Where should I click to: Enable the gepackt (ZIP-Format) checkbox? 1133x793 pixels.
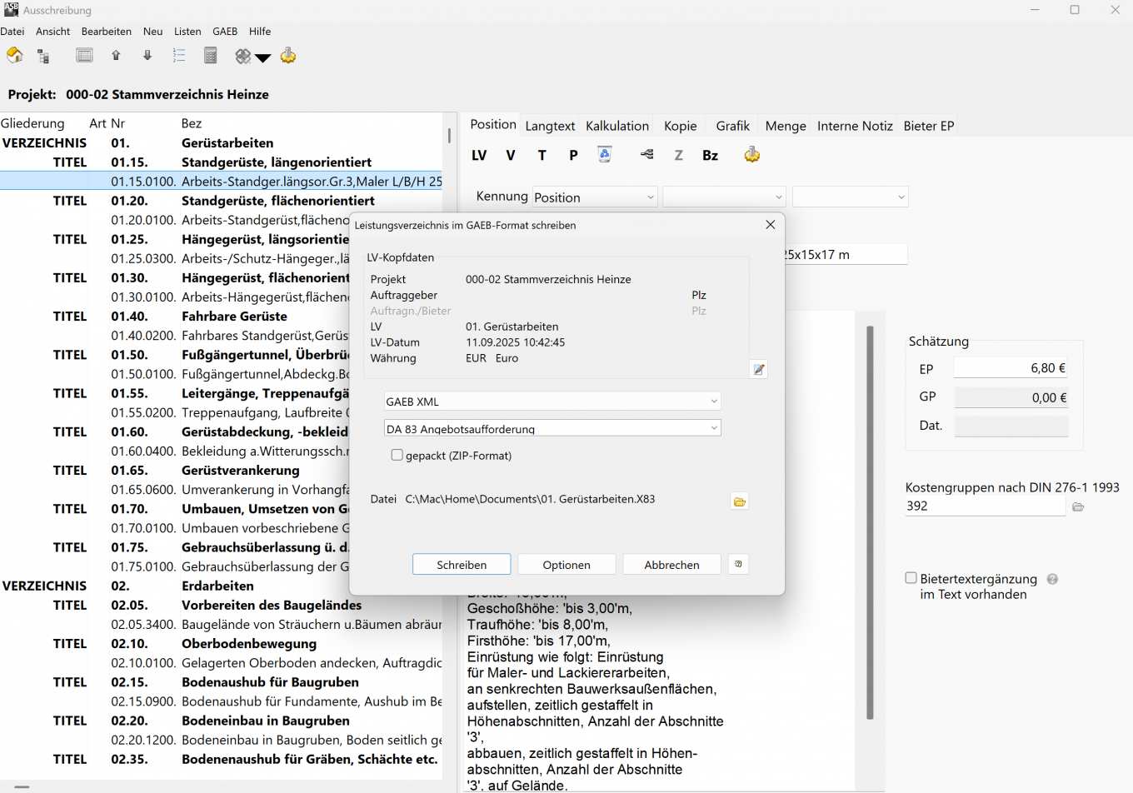coord(397,456)
